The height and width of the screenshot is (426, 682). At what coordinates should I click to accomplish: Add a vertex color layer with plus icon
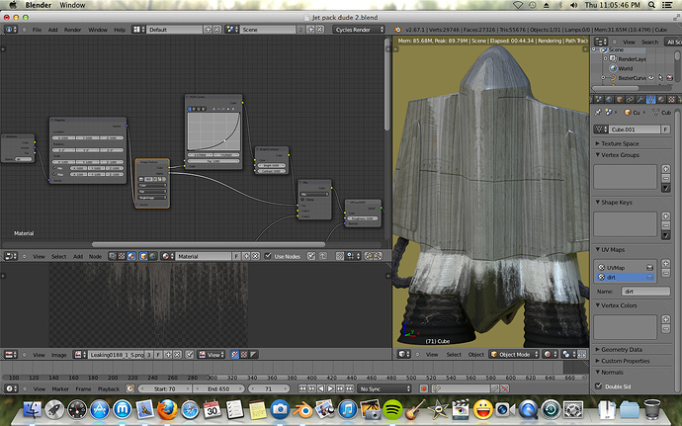(x=665, y=319)
